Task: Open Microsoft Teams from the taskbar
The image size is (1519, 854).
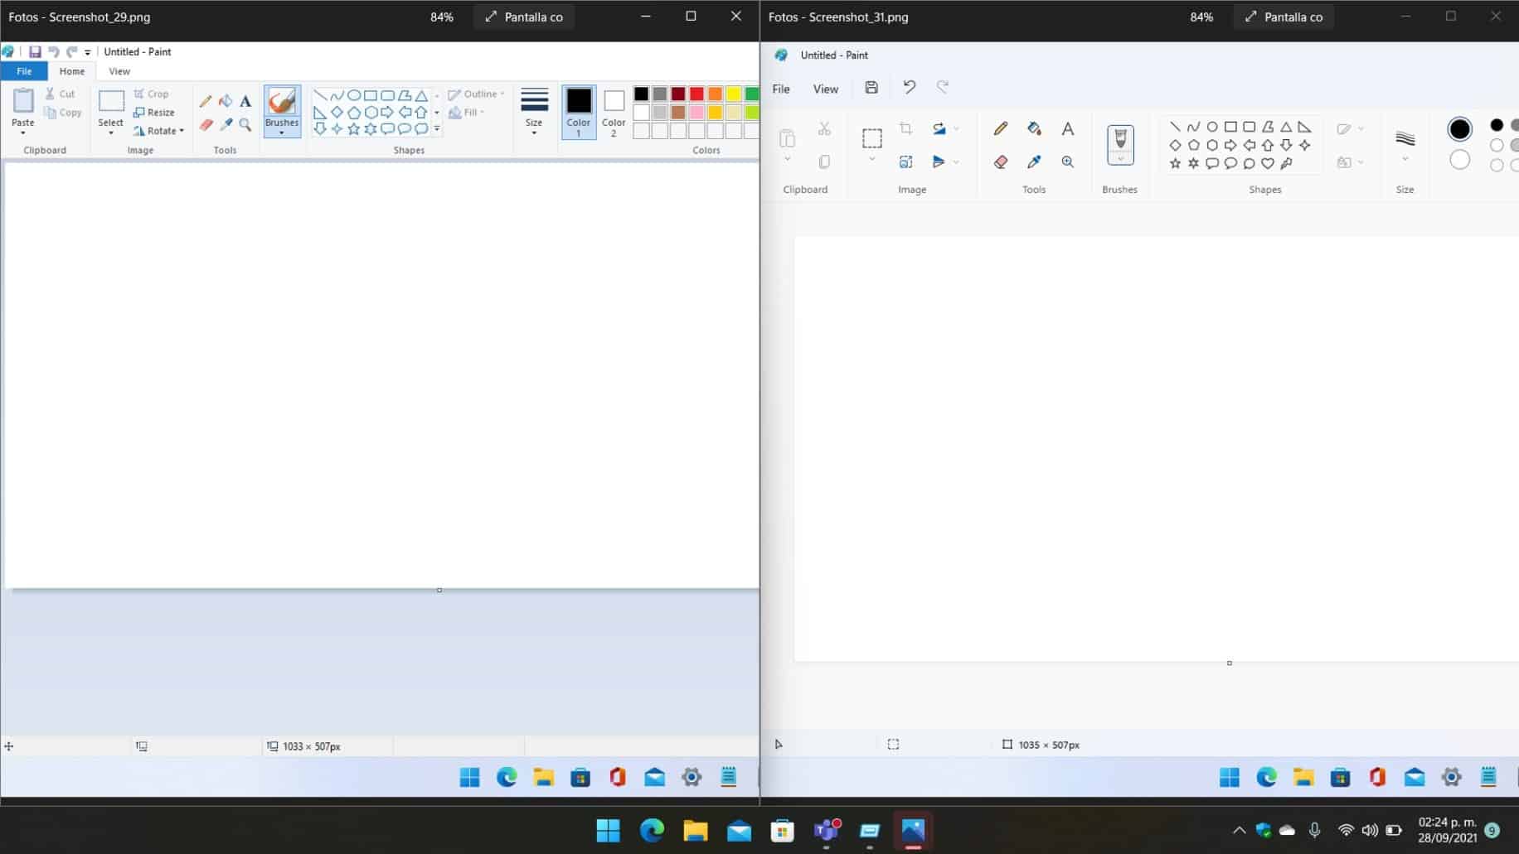Action: click(826, 830)
